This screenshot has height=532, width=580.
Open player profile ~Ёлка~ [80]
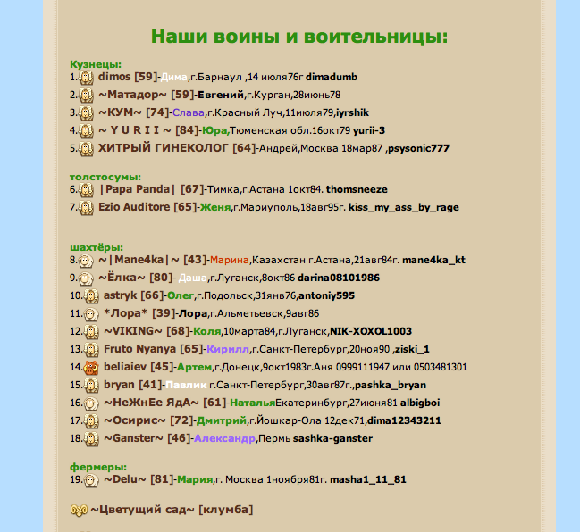tap(135, 278)
